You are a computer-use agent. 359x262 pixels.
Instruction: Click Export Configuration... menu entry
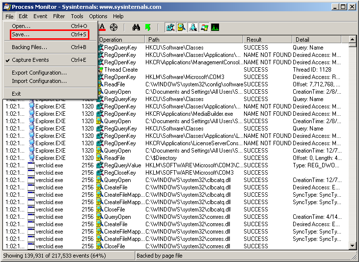(x=39, y=73)
